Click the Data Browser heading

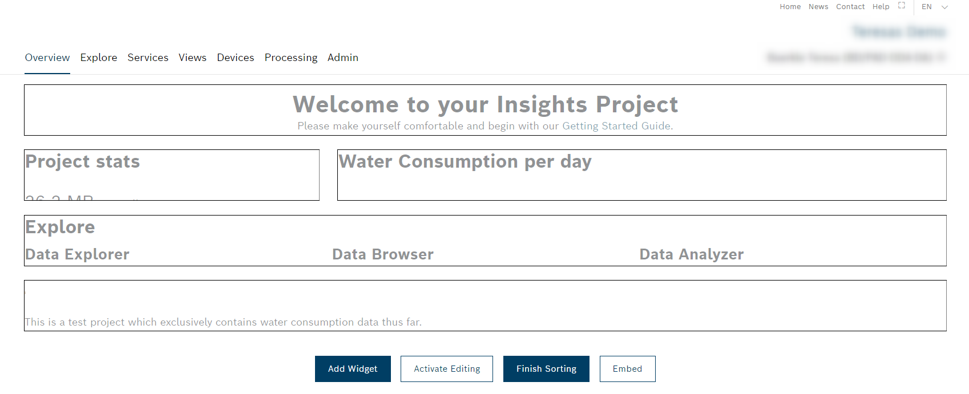(x=383, y=254)
